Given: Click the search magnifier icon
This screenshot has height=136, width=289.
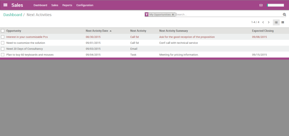Looking at the screenshot, I should [284, 14].
